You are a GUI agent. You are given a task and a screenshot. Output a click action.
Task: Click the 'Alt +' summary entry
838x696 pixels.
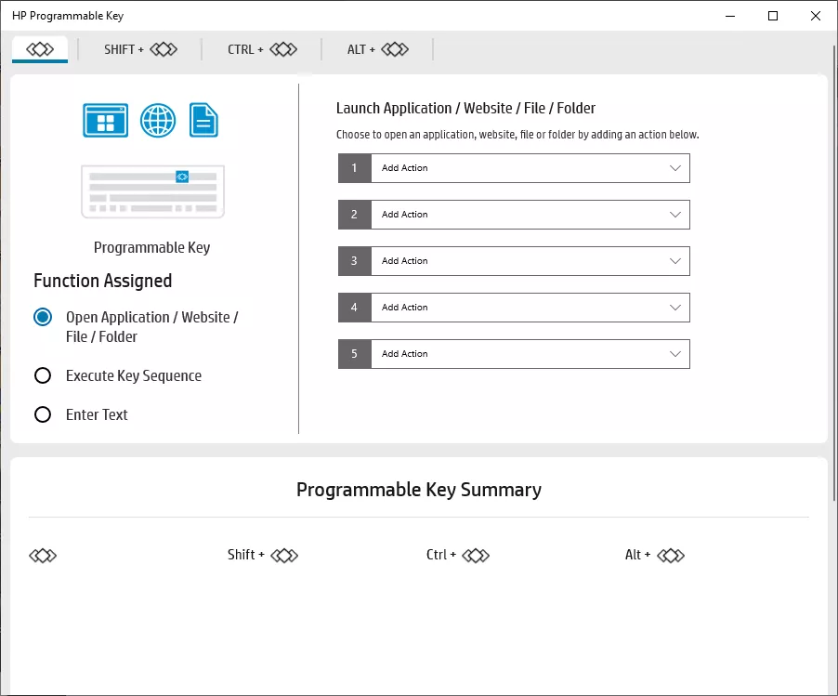tap(655, 555)
